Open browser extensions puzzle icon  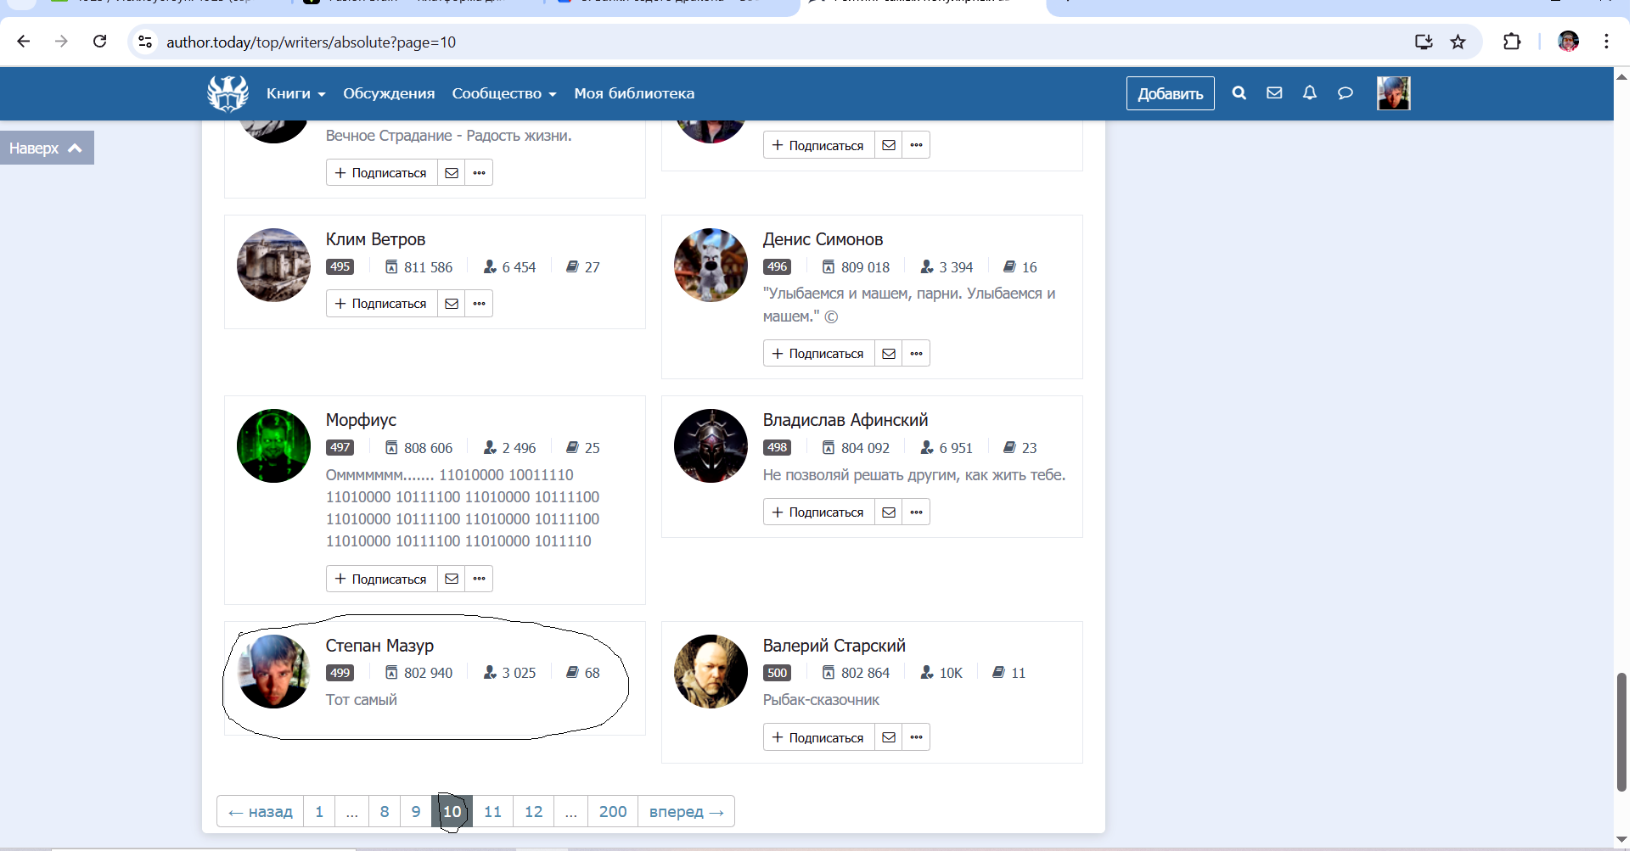point(1512,42)
